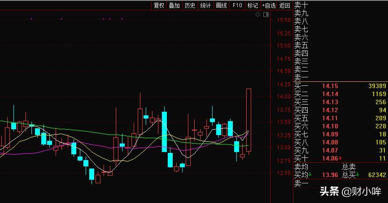The image size is (388, 203).
Task: Select the 买十 price 14.06
Action: click(330, 158)
